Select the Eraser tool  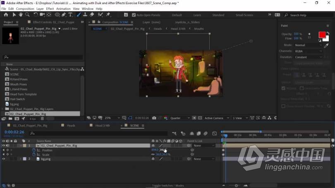pos(92,14)
